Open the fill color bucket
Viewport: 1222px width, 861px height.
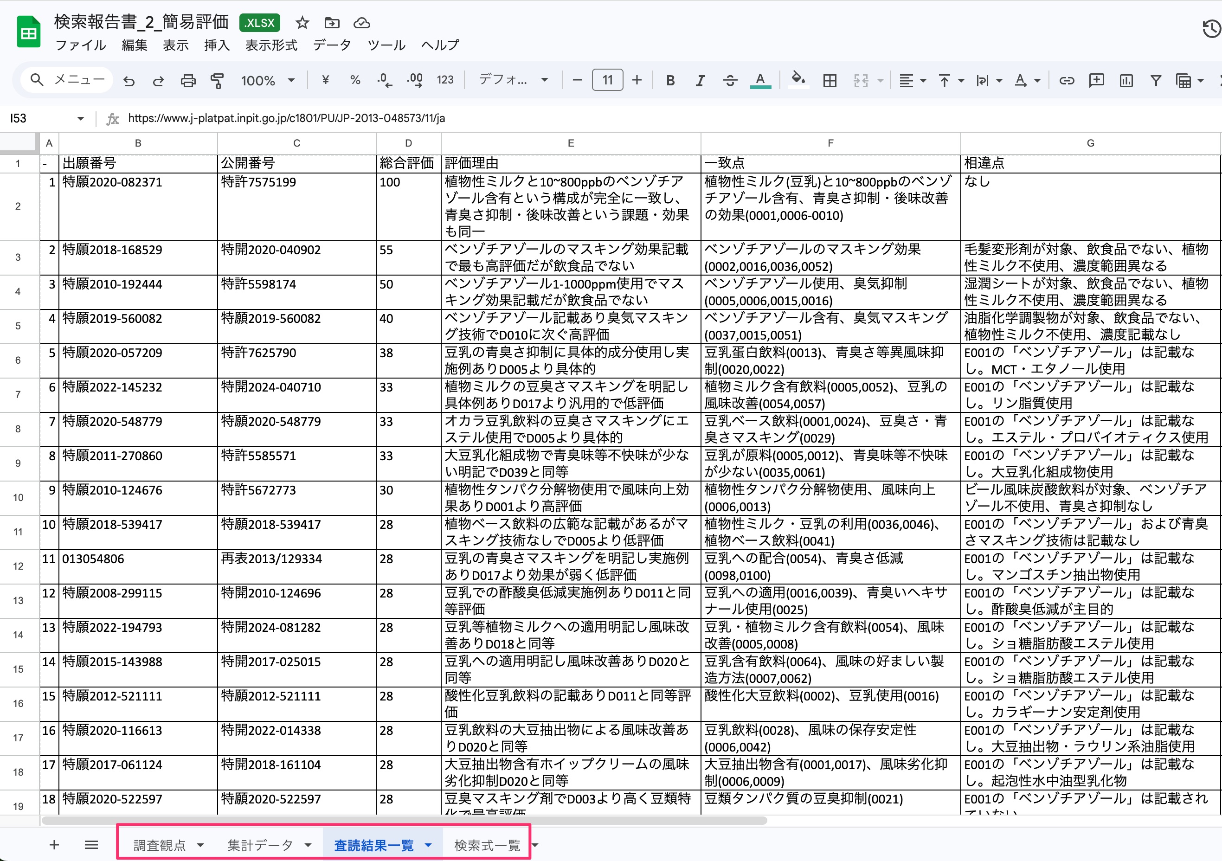click(798, 80)
